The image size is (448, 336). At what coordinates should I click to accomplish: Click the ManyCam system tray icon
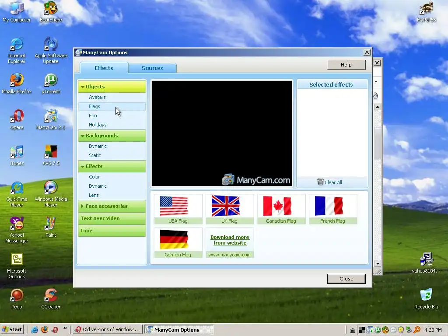(x=369, y=330)
